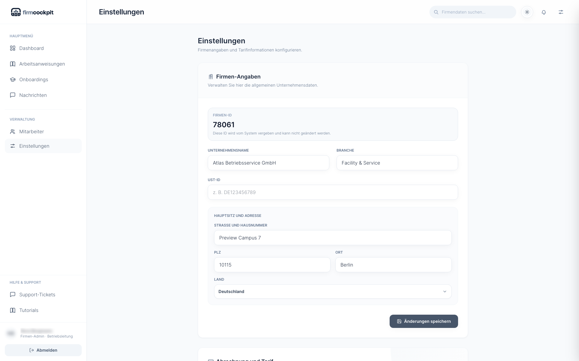Click the sliders settings icon top right
Screen dimensions: 579x361
(x=561, y=12)
